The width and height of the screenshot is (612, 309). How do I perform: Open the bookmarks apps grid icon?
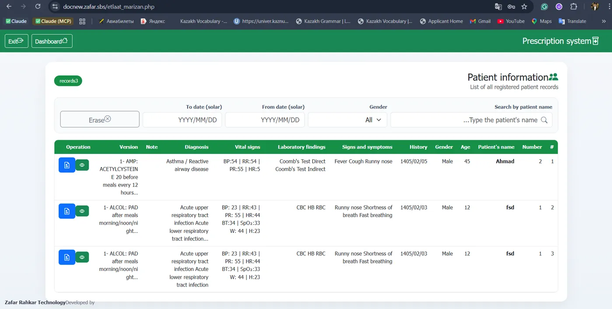coord(82,21)
